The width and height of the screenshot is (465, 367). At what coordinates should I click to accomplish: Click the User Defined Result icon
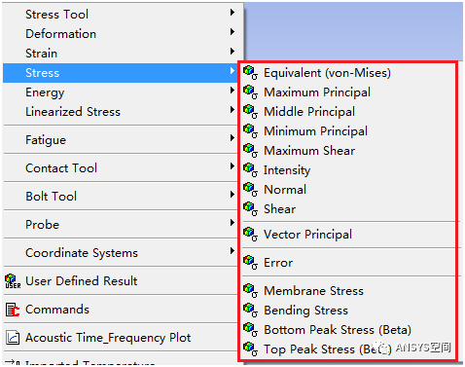[x=13, y=281]
